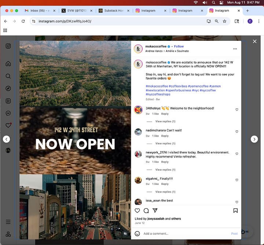Reply to the newyork_2174 comment
This screenshot has height=245, width=264.
pos(165,162)
